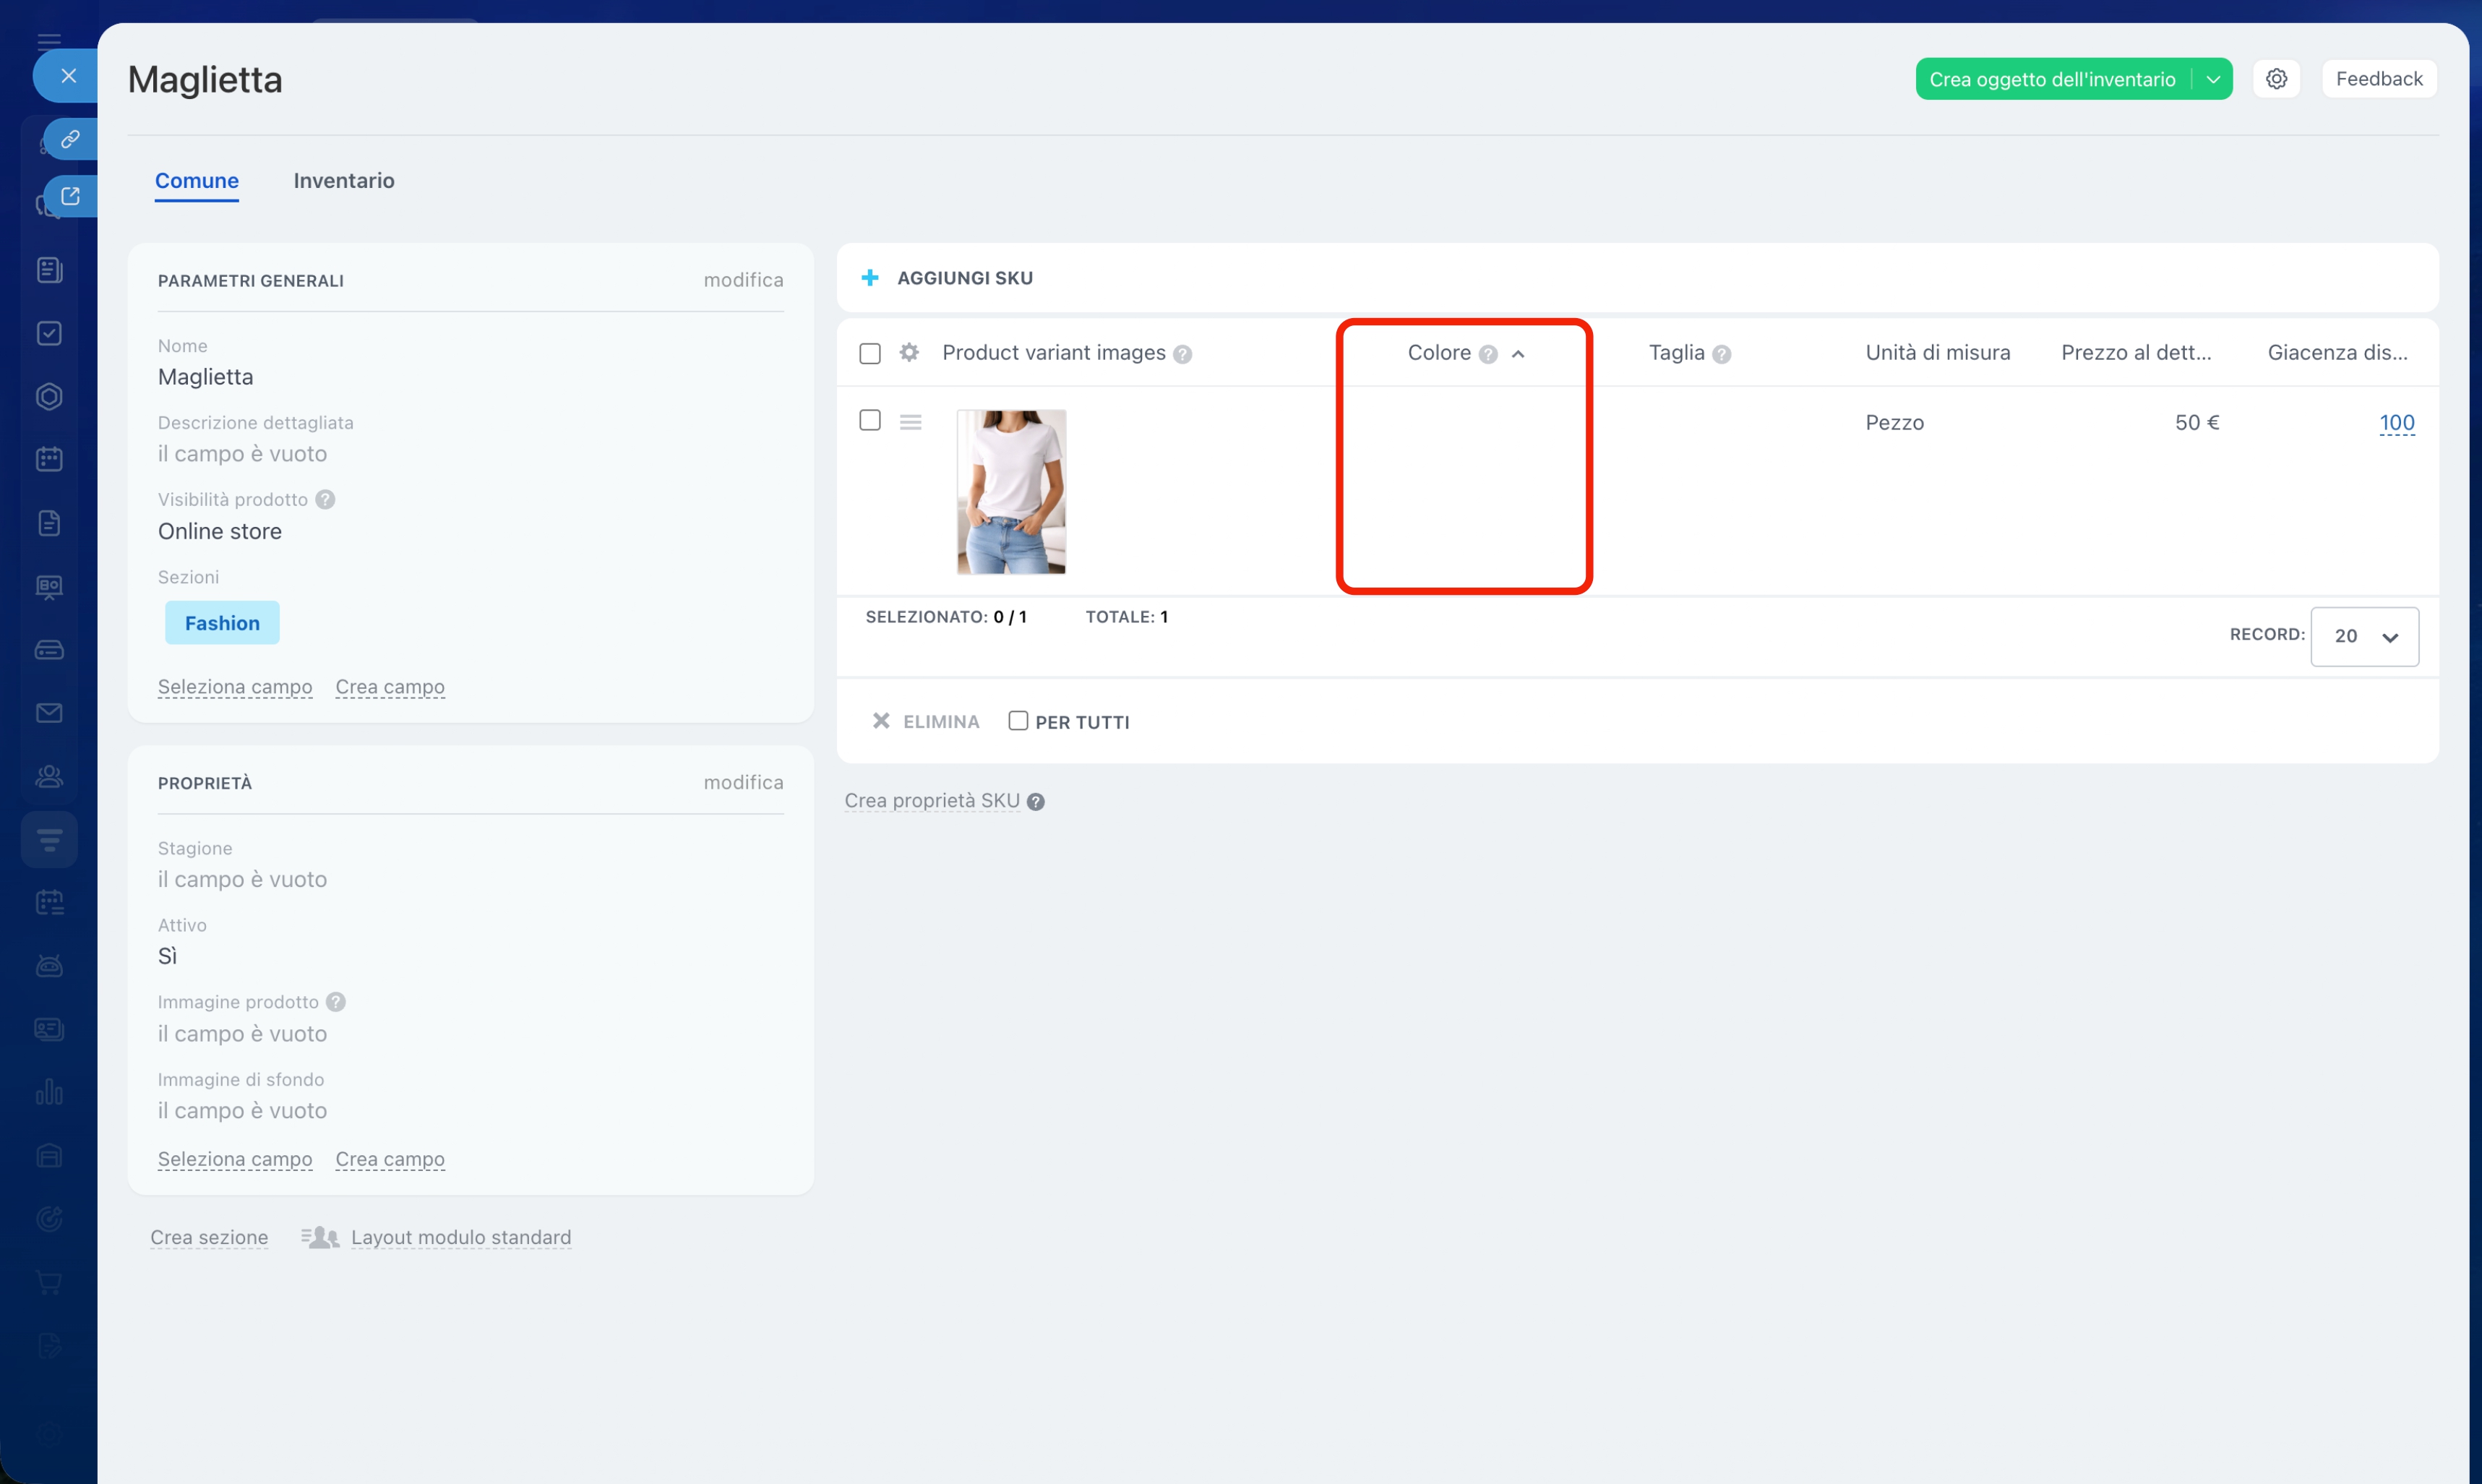The image size is (2482, 1484).
Task: Click the plus icon of Aggiungi SKU
Action: pyautogui.click(x=869, y=278)
